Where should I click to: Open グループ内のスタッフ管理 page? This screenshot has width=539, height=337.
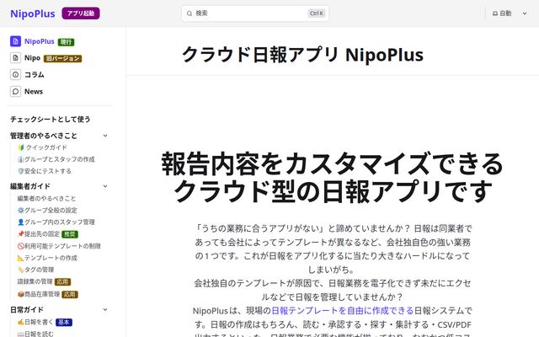56,222
